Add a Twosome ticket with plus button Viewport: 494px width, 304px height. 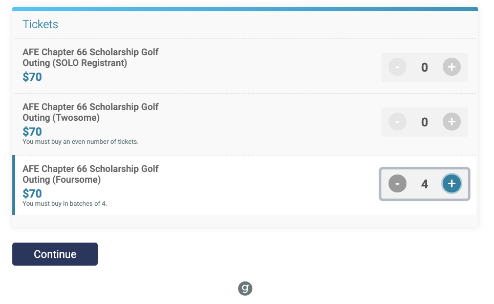pos(452,122)
